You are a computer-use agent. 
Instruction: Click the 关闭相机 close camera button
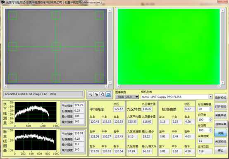point(221,141)
